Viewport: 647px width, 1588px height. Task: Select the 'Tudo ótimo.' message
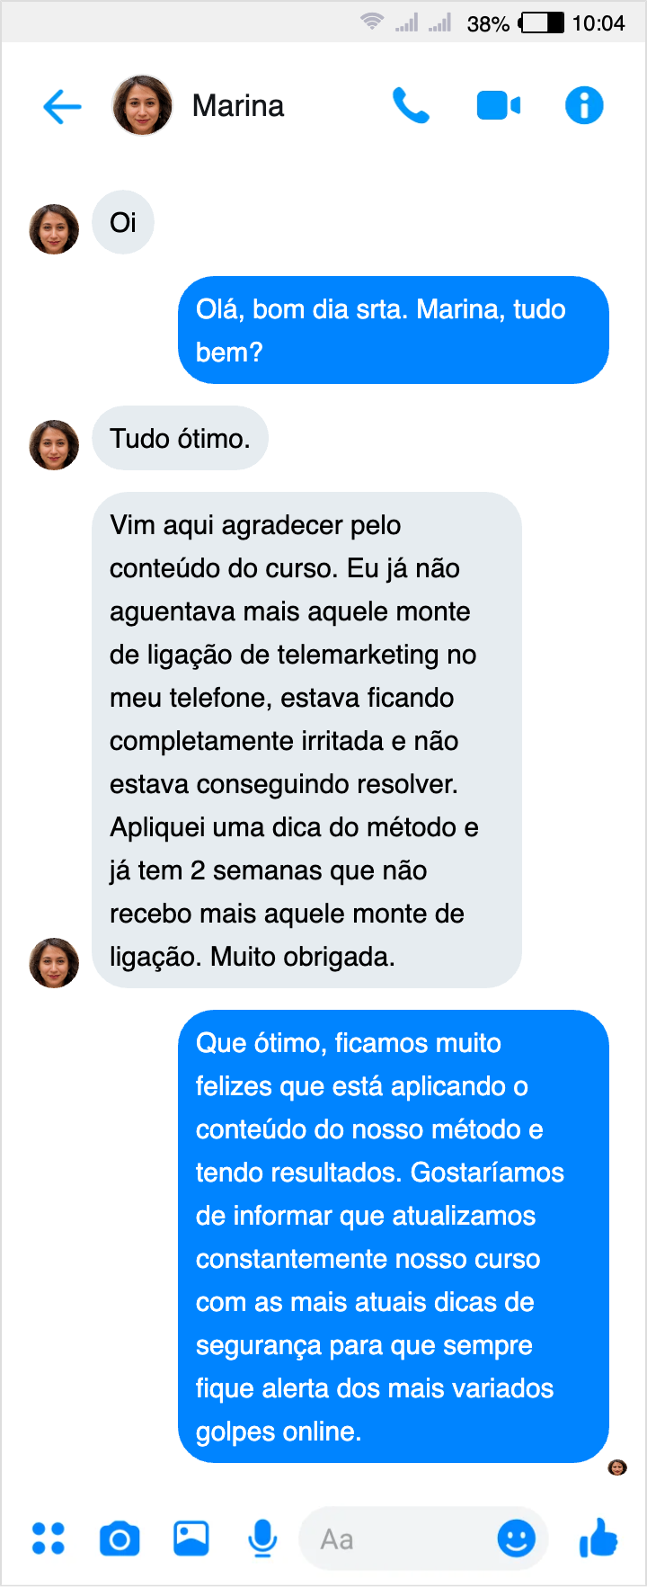click(180, 438)
